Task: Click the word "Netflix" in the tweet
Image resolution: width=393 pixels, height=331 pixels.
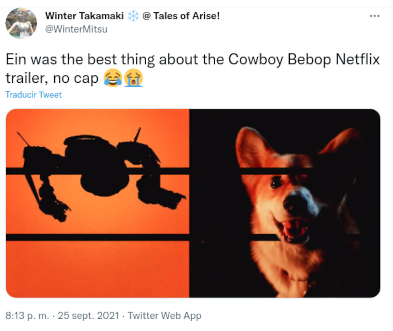Action: pos(358,60)
